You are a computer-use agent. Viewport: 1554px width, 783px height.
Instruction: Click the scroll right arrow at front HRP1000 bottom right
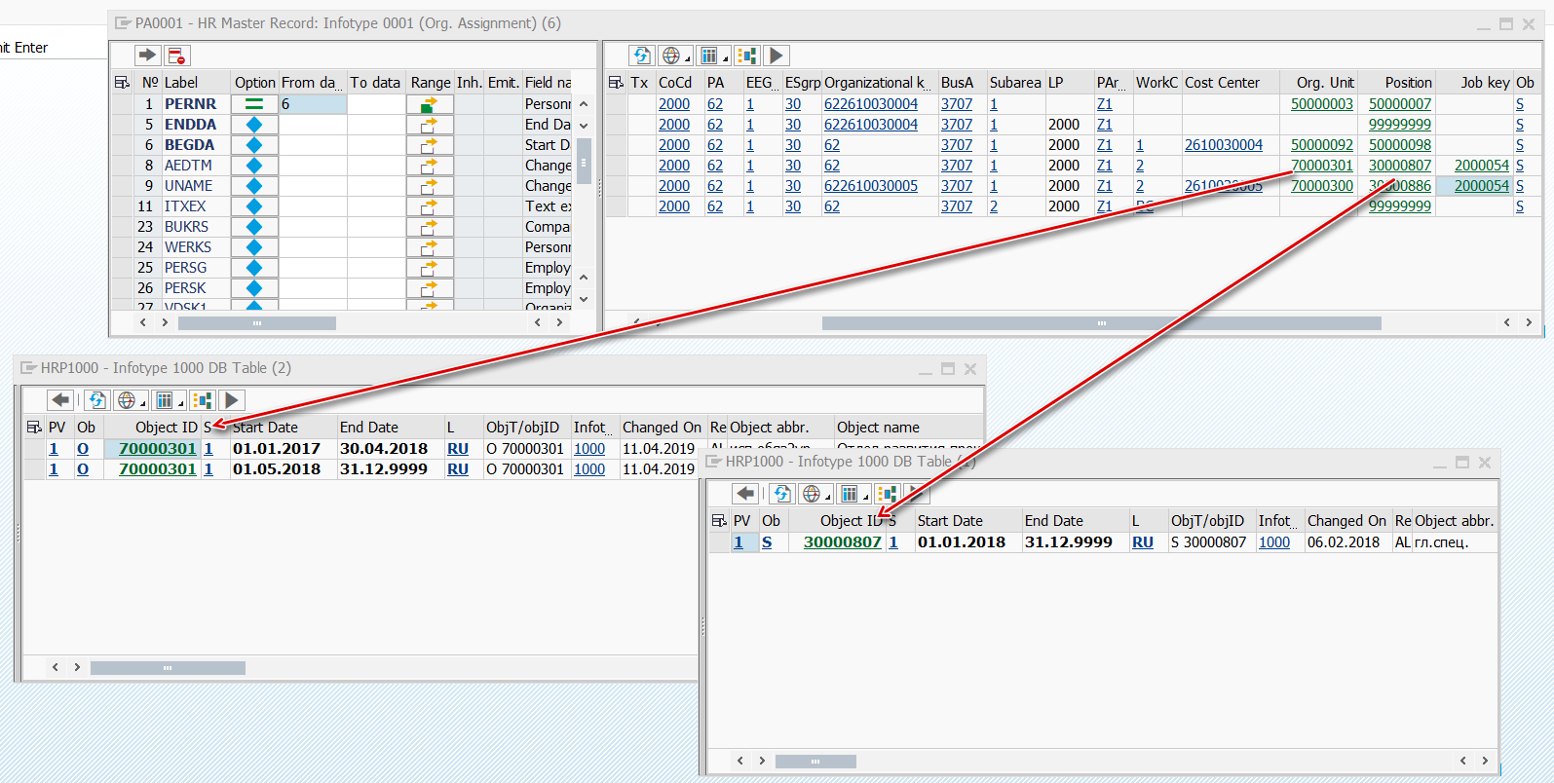(x=1485, y=761)
